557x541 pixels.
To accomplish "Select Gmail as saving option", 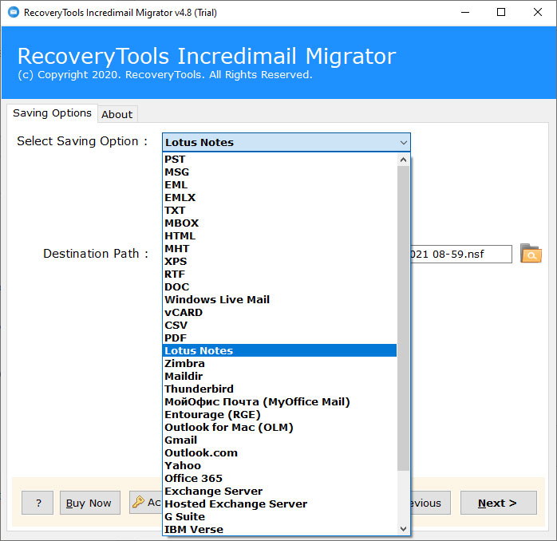I will coord(279,440).
